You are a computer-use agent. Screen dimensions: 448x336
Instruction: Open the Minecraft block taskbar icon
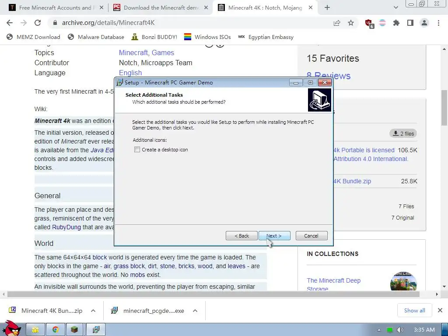[75, 330]
